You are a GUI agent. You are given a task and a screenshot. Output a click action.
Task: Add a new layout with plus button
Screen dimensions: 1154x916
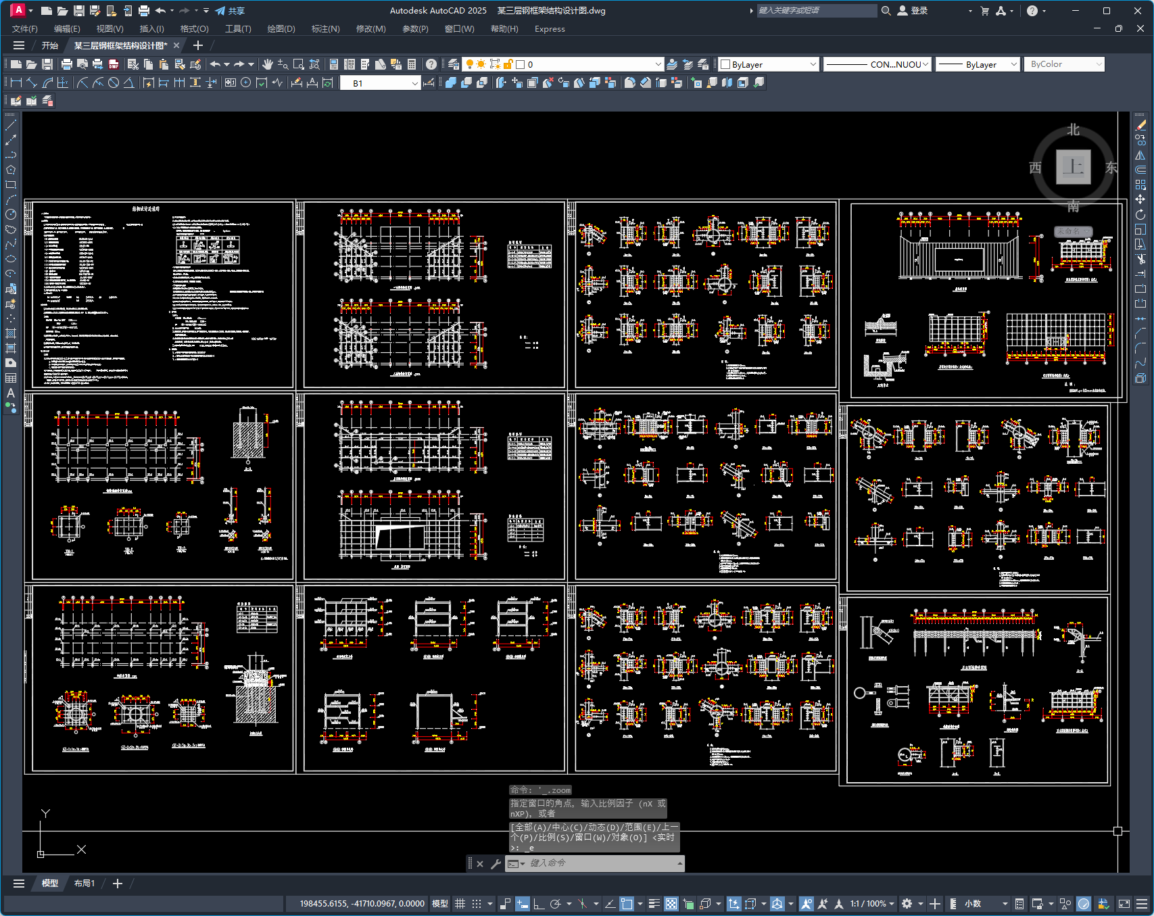(118, 883)
